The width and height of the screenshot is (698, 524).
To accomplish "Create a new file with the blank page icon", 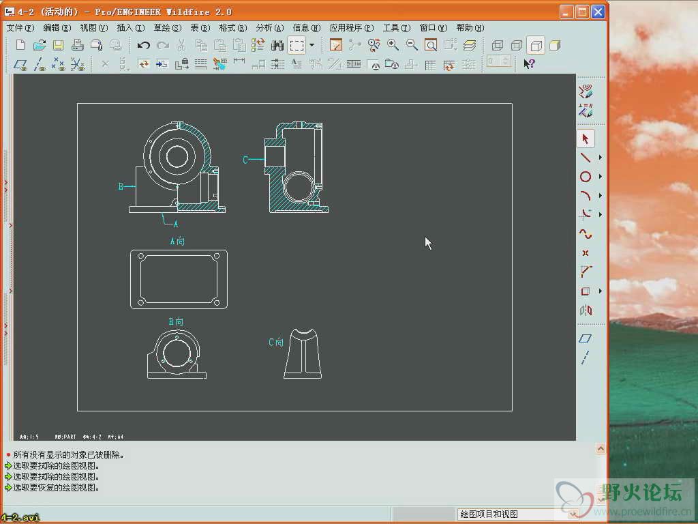I will (x=20, y=45).
